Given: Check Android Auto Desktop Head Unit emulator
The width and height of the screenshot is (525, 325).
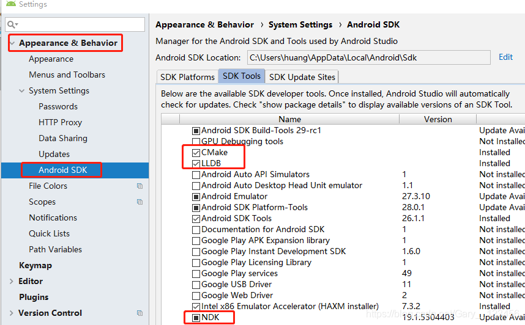Looking at the screenshot, I should point(196,186).
